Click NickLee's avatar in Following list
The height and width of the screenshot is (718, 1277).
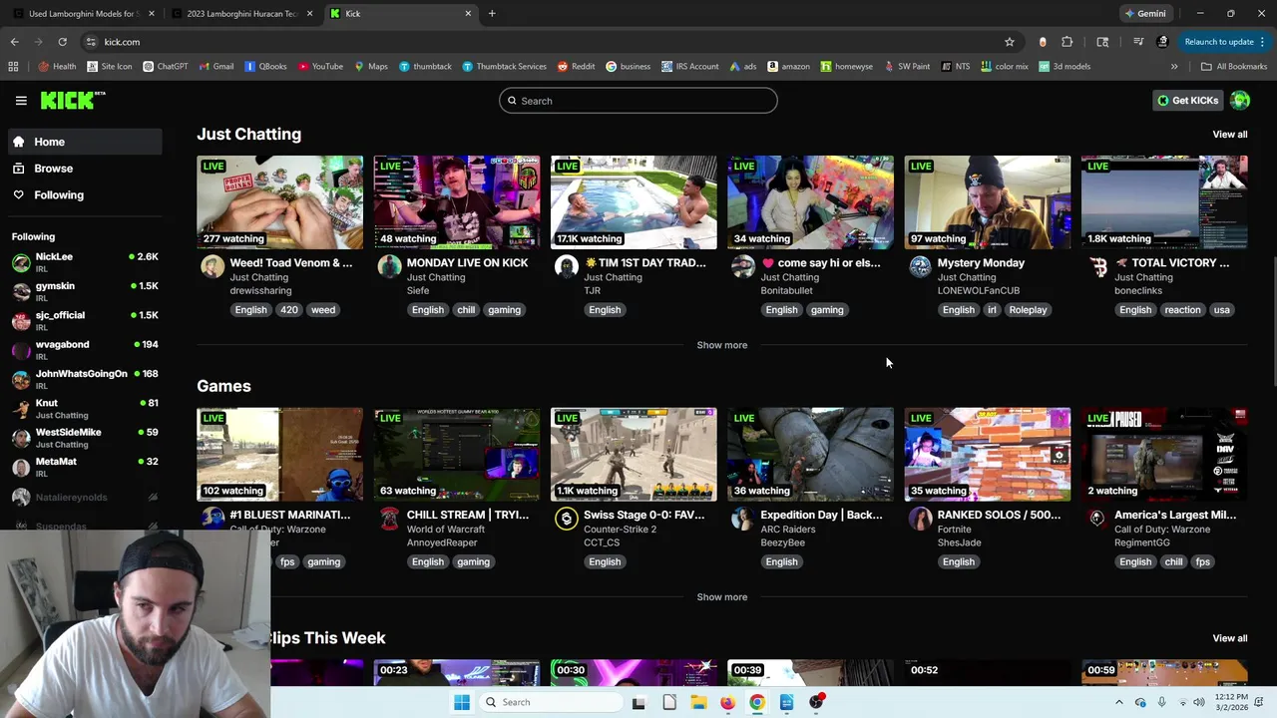pyautogui.click(x=21, y=263)
